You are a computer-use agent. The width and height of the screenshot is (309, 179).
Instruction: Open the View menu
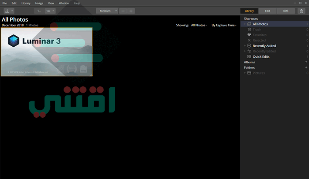(x=51, y=3)
